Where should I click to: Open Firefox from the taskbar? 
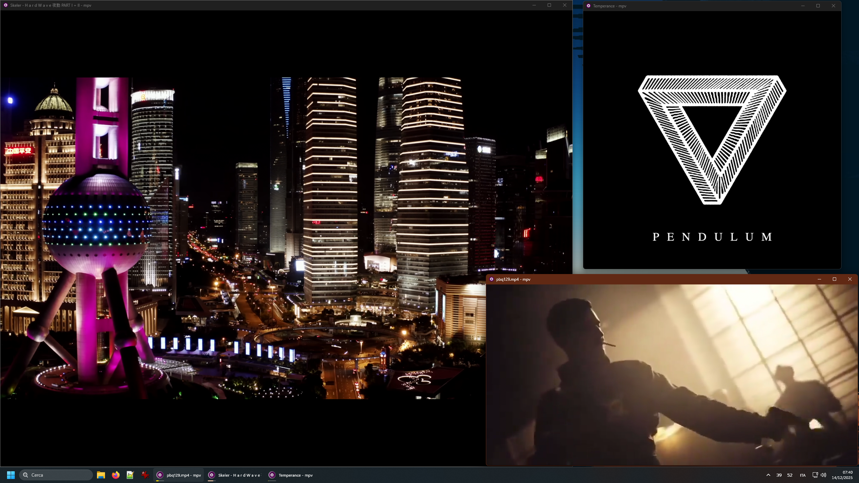115,475
